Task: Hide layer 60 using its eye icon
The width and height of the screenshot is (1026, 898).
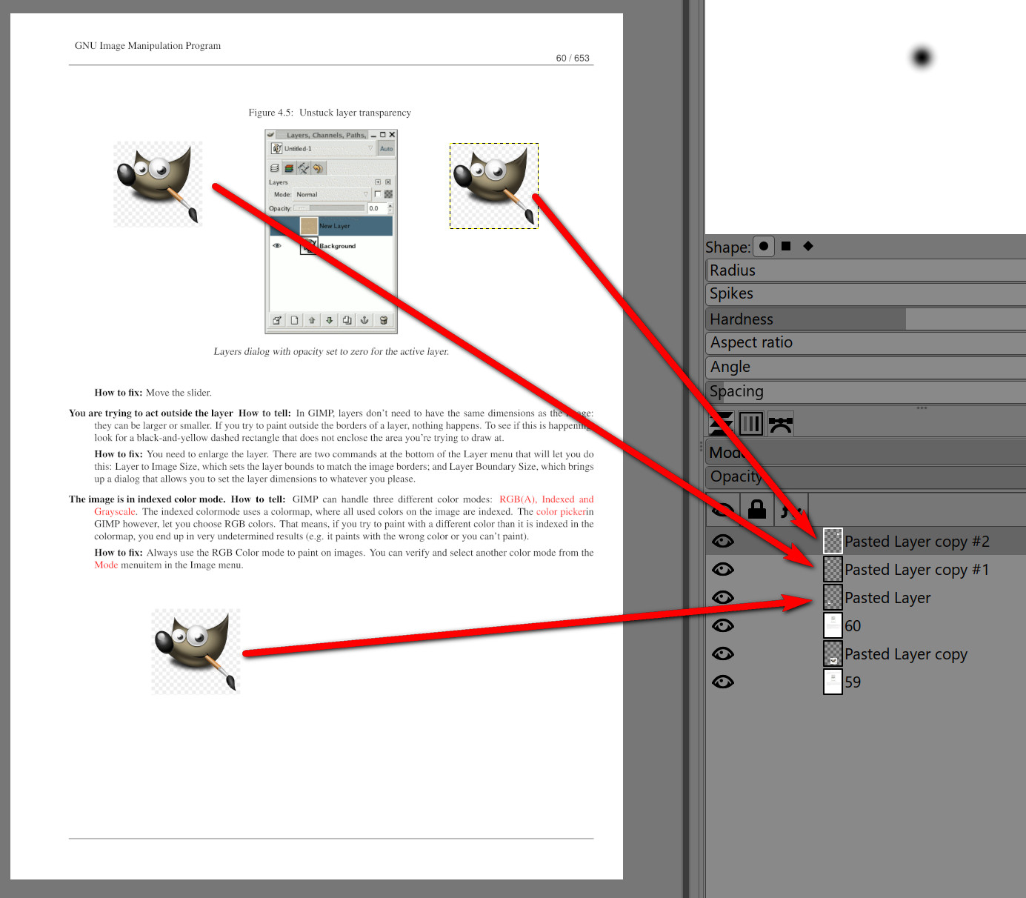Action: click(x=723, y=626)
